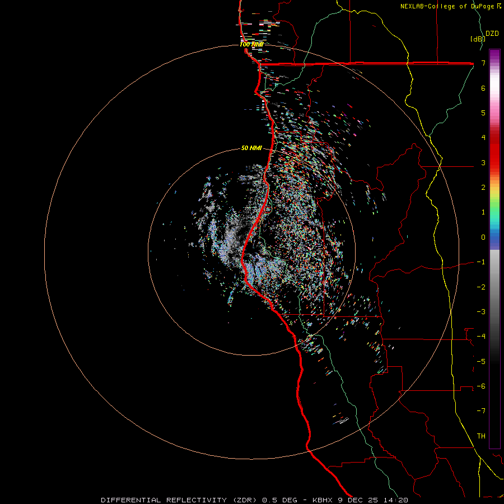Click the 1 tick label on the scale

click(483, 212)
